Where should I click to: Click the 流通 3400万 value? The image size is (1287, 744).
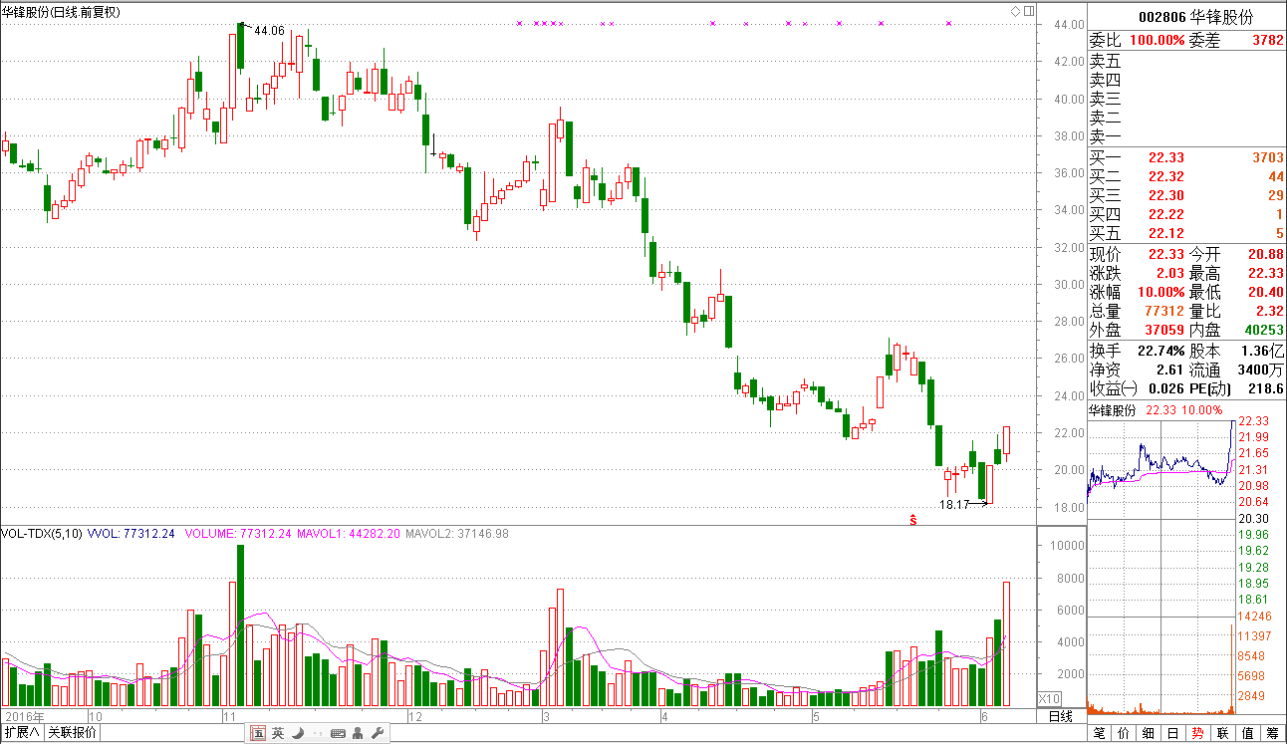click(1261, 371)
